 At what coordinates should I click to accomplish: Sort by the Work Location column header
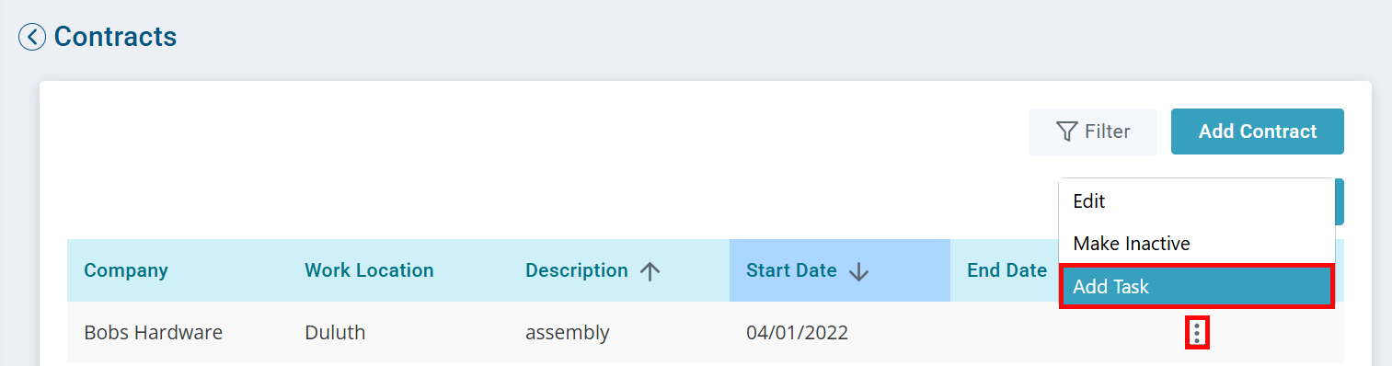pyautogui.click(x=369, y=270)
